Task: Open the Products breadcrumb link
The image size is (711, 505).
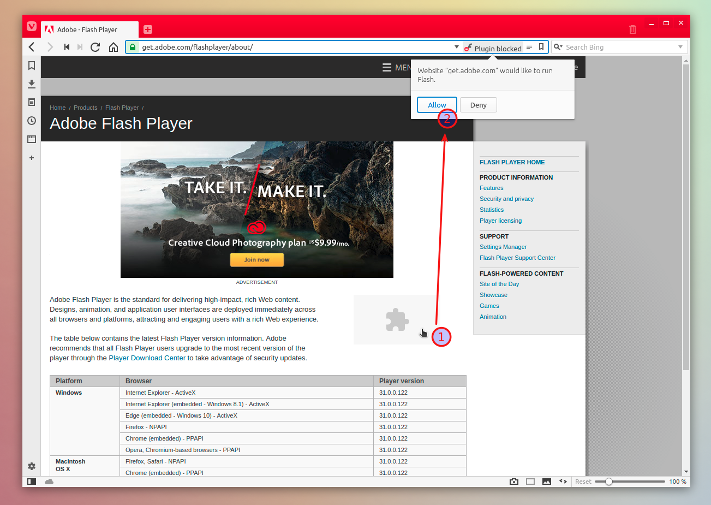Action: (86, 108)
